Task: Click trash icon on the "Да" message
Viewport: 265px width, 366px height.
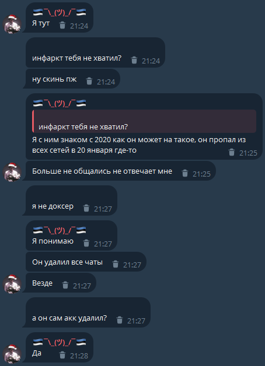Action: coord(62,355)
